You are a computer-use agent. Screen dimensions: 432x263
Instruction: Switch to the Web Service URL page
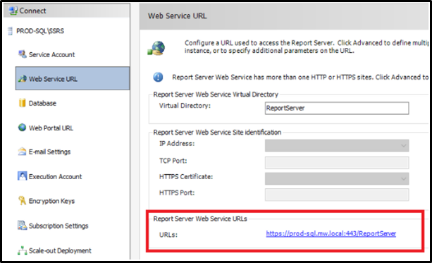pos(73,78)
